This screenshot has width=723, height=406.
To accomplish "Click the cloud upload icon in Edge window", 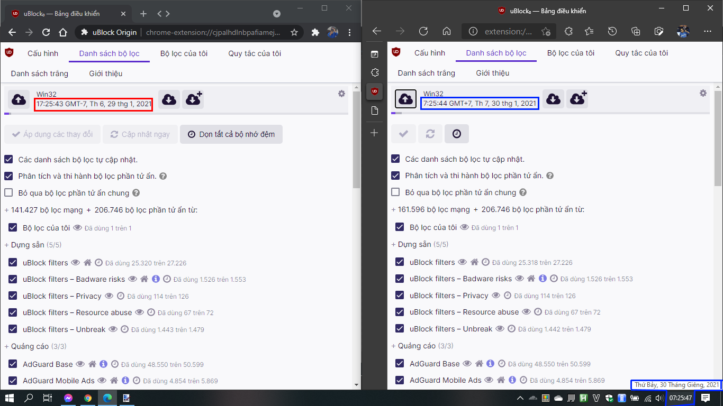I will point(405,99).
